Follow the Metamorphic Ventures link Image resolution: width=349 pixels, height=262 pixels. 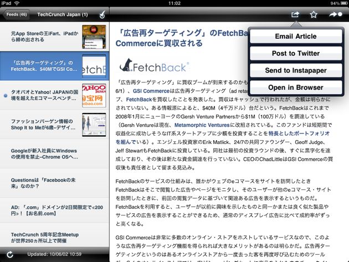click(202, 125)
